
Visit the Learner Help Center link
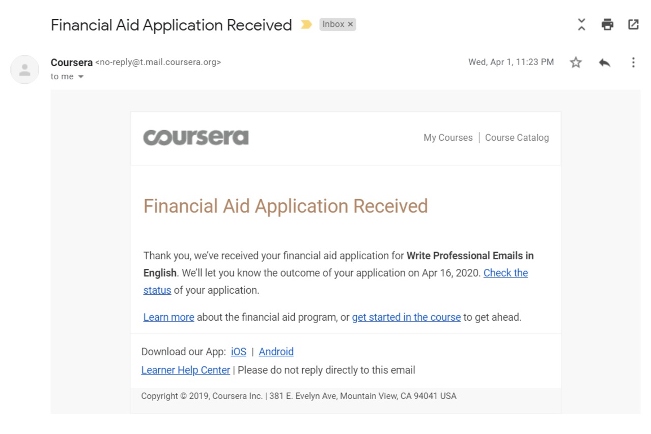click(185, 370)
